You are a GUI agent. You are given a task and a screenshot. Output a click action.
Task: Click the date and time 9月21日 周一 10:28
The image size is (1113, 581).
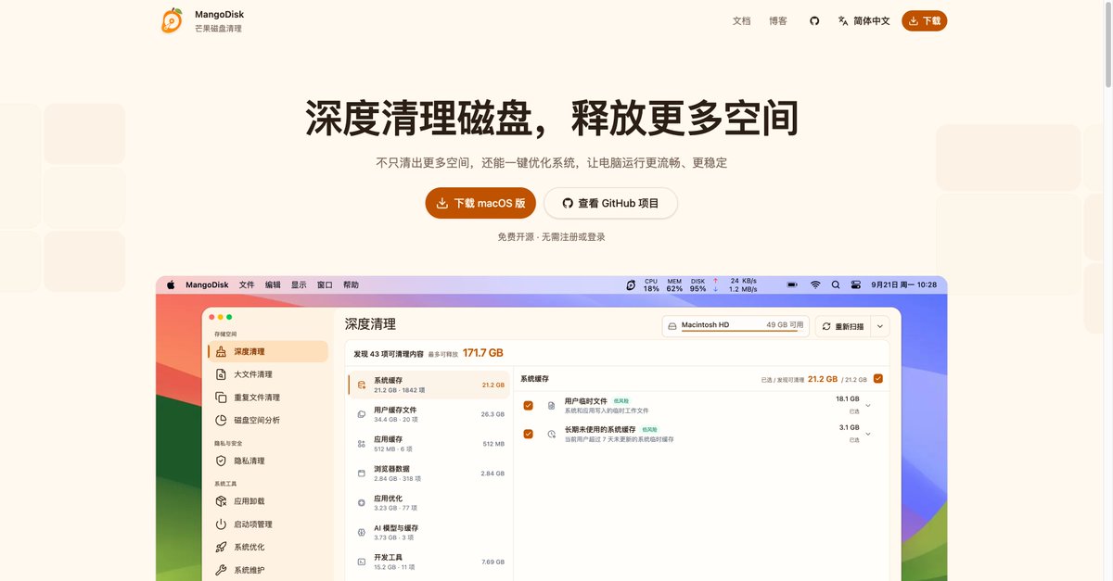pos(903,285)
